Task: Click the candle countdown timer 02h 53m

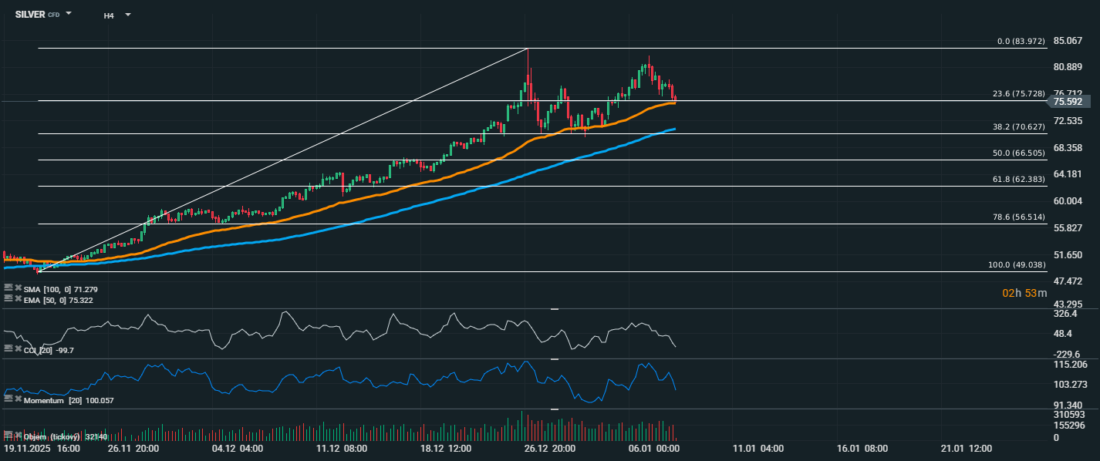Action: [1024, 293]
